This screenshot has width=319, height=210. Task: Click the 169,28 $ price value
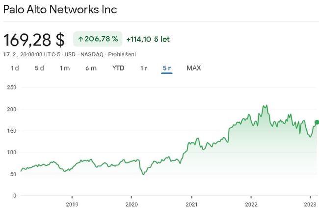(34, 39)
